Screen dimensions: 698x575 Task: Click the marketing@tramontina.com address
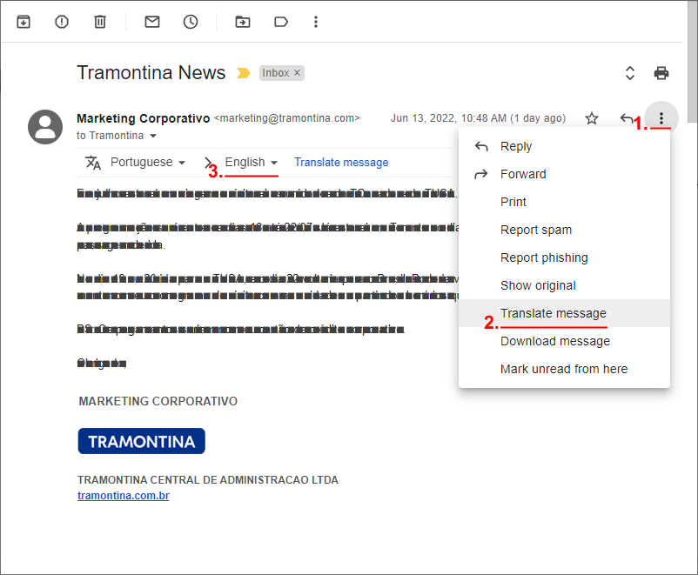pyautogui.click(x=287, y=118)
